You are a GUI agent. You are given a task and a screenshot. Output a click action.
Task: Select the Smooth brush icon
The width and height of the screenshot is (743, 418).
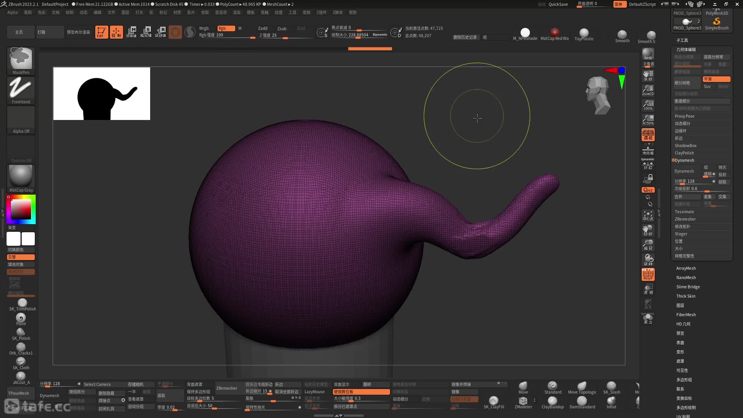pyautogui.click(x=622, y=36)
